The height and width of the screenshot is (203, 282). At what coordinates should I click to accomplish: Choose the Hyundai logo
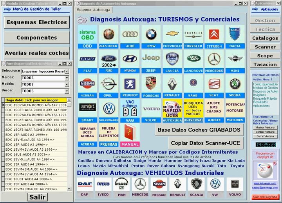(130, 59)
